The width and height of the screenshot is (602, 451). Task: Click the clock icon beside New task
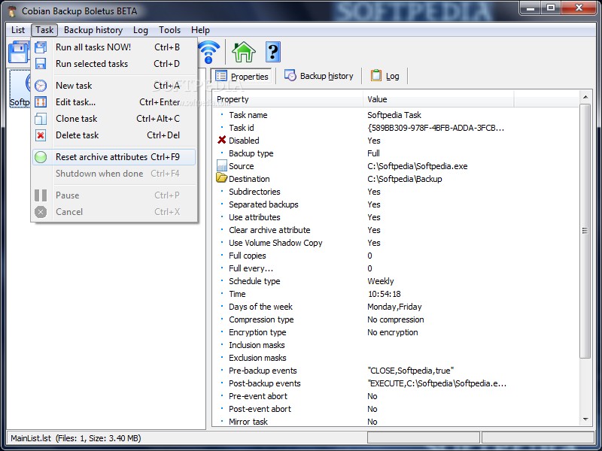pyautogui.click(x=41, y=86)
